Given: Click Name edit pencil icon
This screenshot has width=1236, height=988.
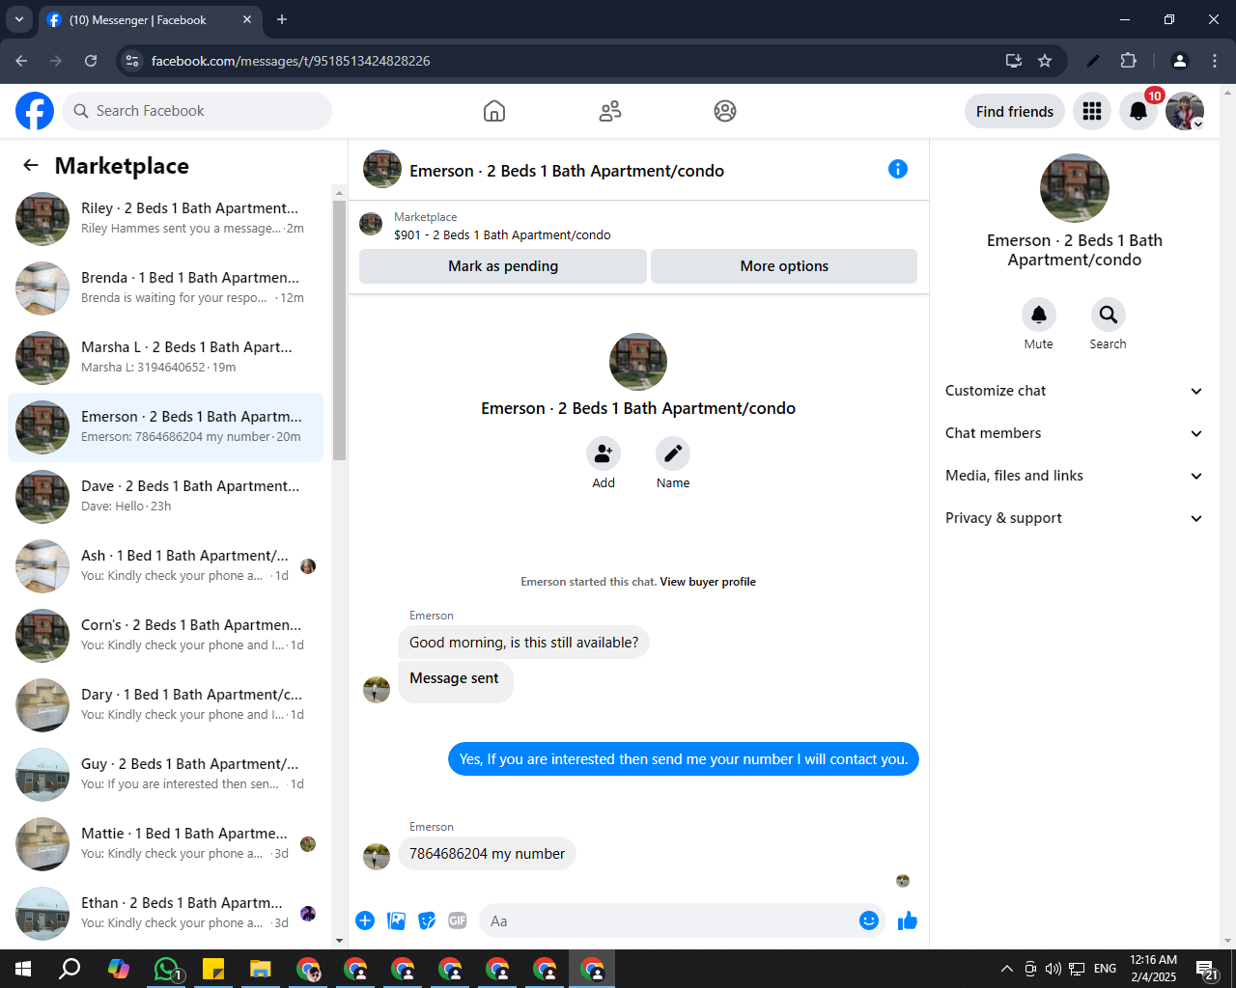Looking at the screenshot, I should tap(673, 453).
